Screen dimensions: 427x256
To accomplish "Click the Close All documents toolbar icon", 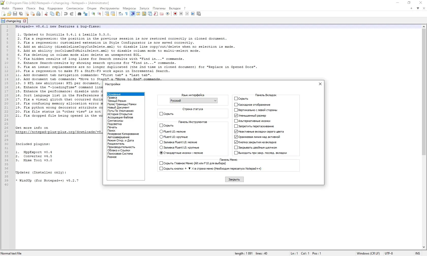I will [x=33, y=14].
